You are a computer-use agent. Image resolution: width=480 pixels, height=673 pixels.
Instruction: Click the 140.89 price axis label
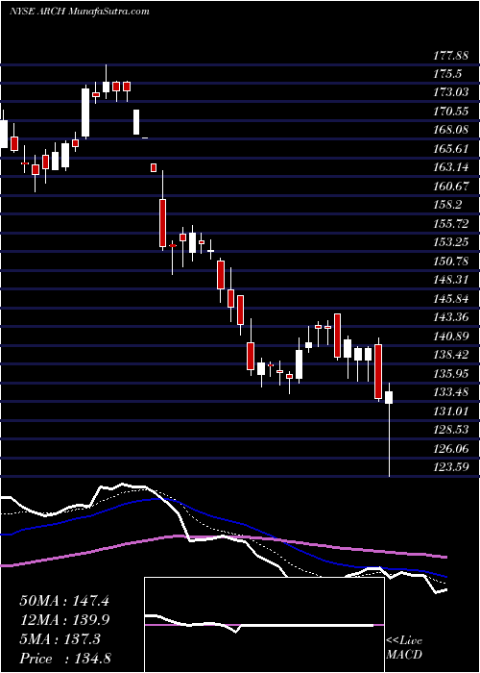click(452, 336)
